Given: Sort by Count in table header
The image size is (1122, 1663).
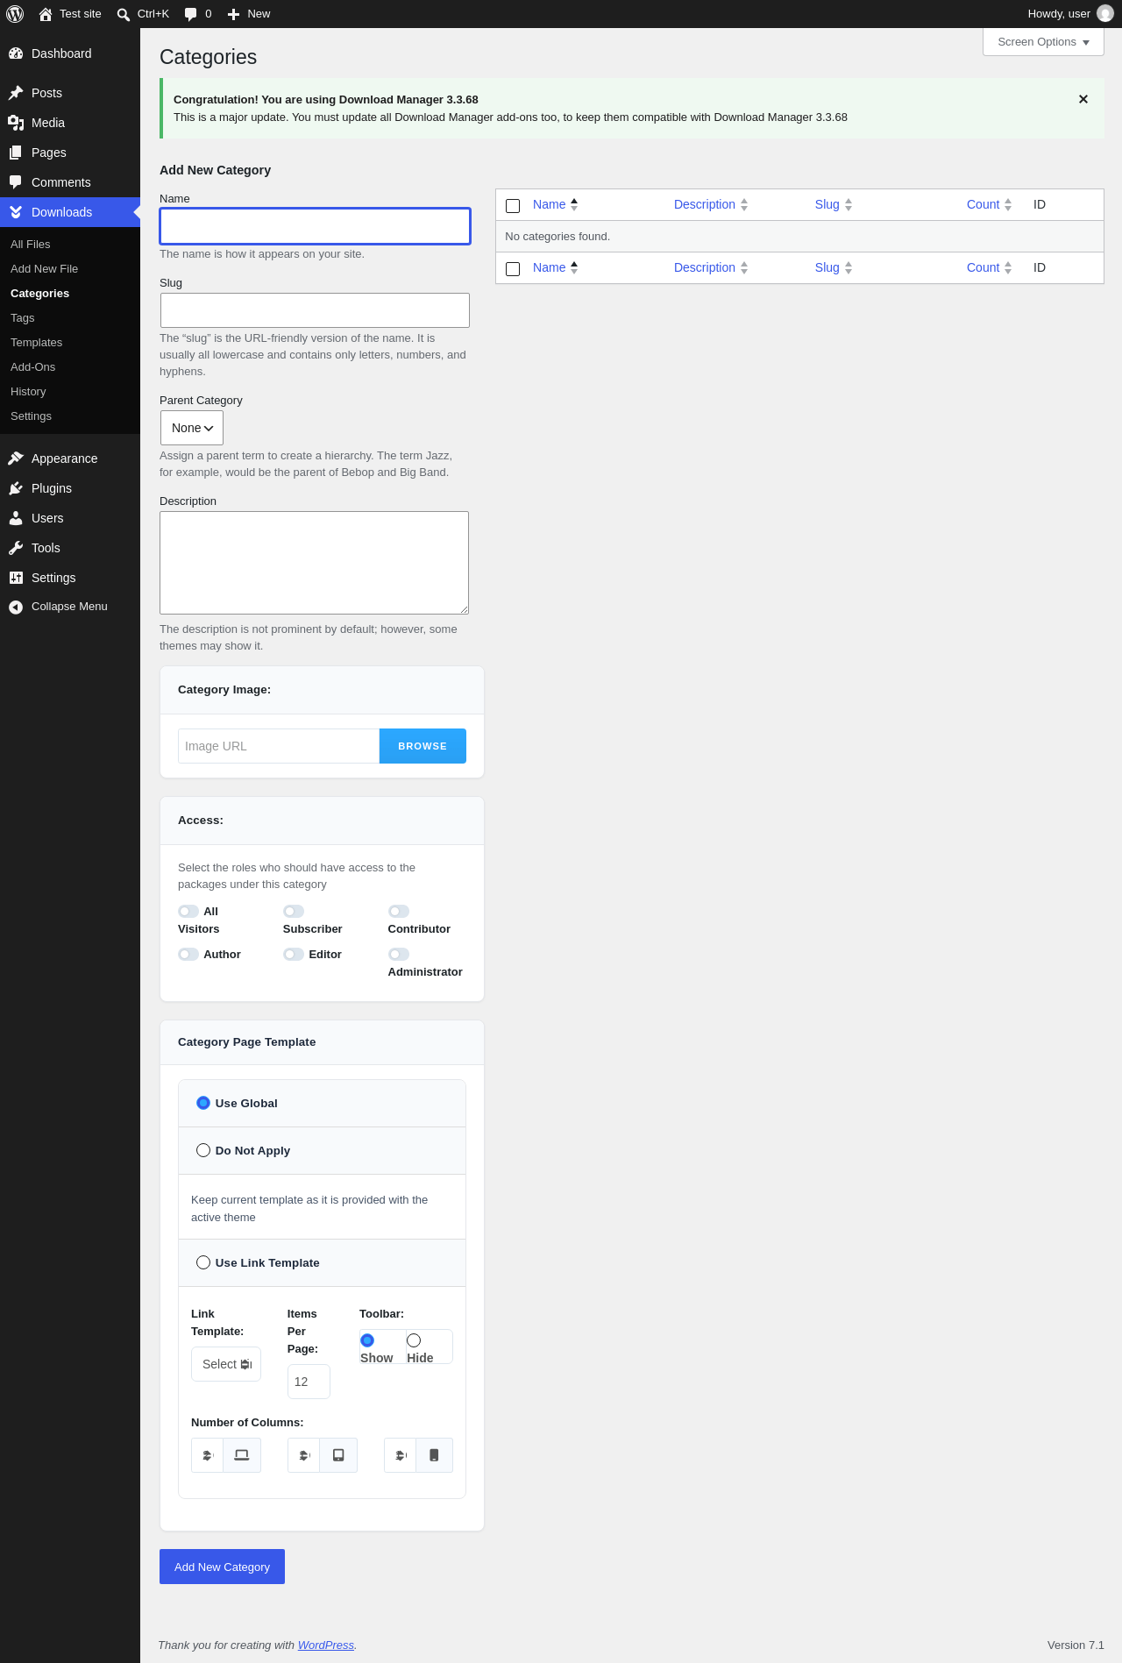Looking at the screenshot, I should point(989,204).
